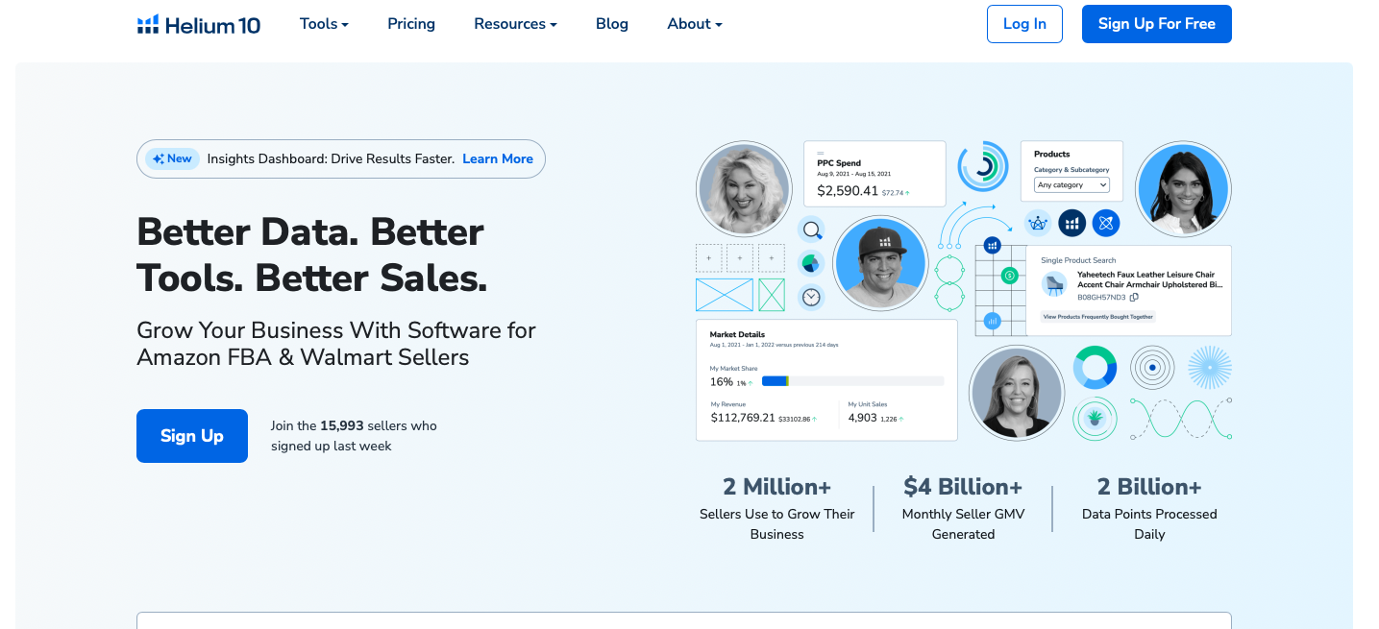
Task: Click the blonde woman portrait
Action: [x=743, y=188]
